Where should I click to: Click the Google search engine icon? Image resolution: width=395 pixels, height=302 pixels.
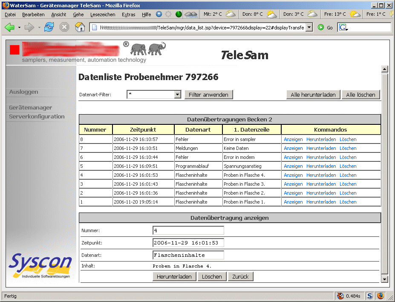[343, 27]
